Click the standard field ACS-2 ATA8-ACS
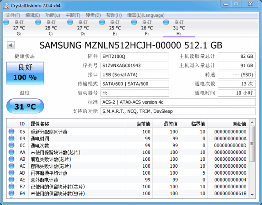 tap(178, 102)
